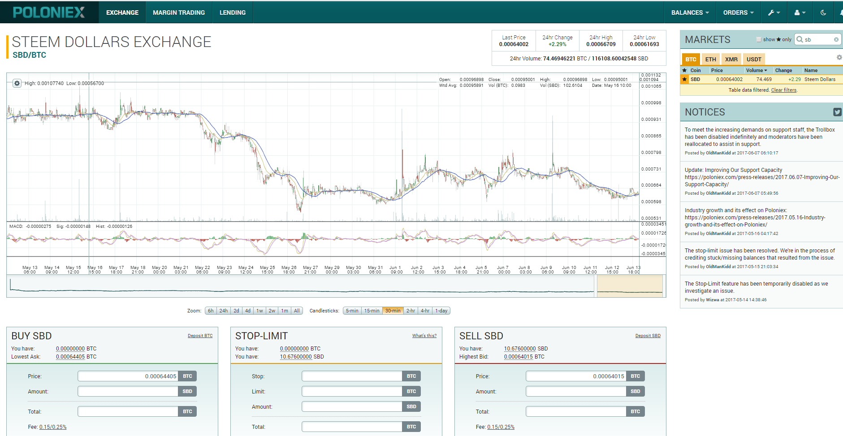Open the Exchange tab

click(x=122, y=13)
